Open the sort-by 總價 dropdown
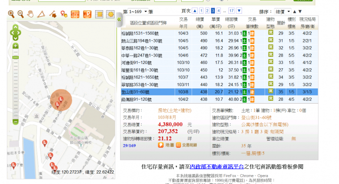This screenshot has width=339, height=184. [x=282, y=11]
